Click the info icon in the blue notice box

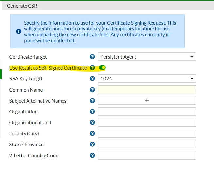click(x=19, y=31)
